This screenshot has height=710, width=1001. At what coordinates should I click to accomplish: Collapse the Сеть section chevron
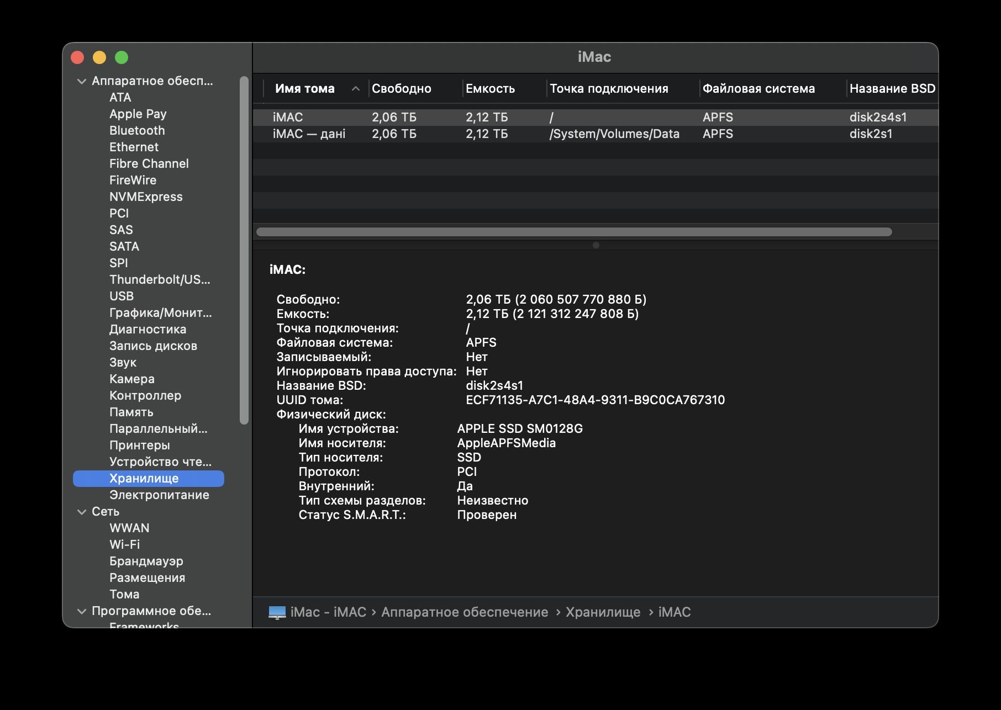pos(82,512)
